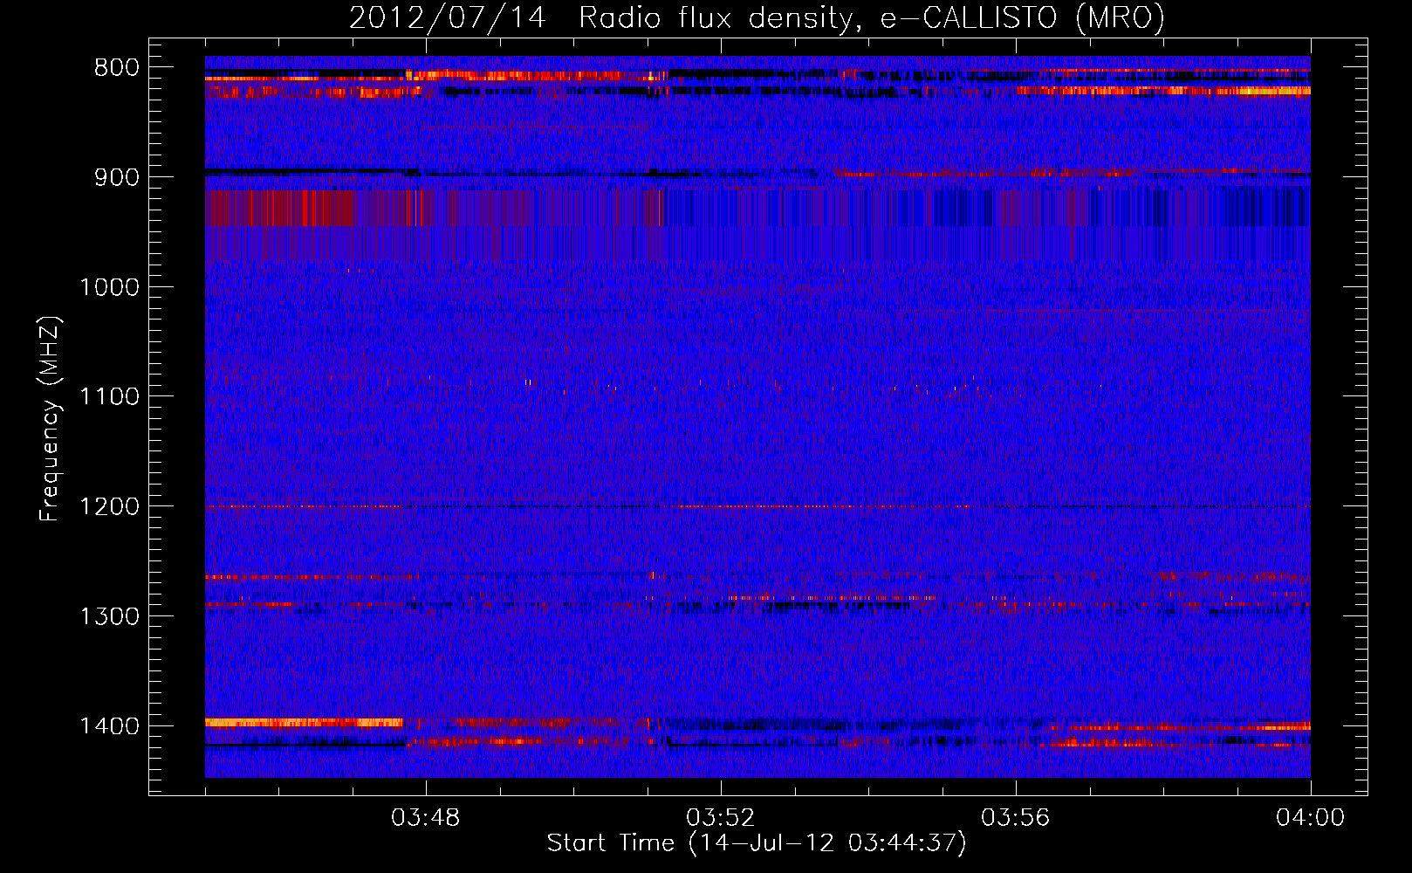Click the 'Start Time (14-Jul-12 03:44:37)' axis label
The image size is (1412, 873).
pyautogui.click(x=757, y=843)
